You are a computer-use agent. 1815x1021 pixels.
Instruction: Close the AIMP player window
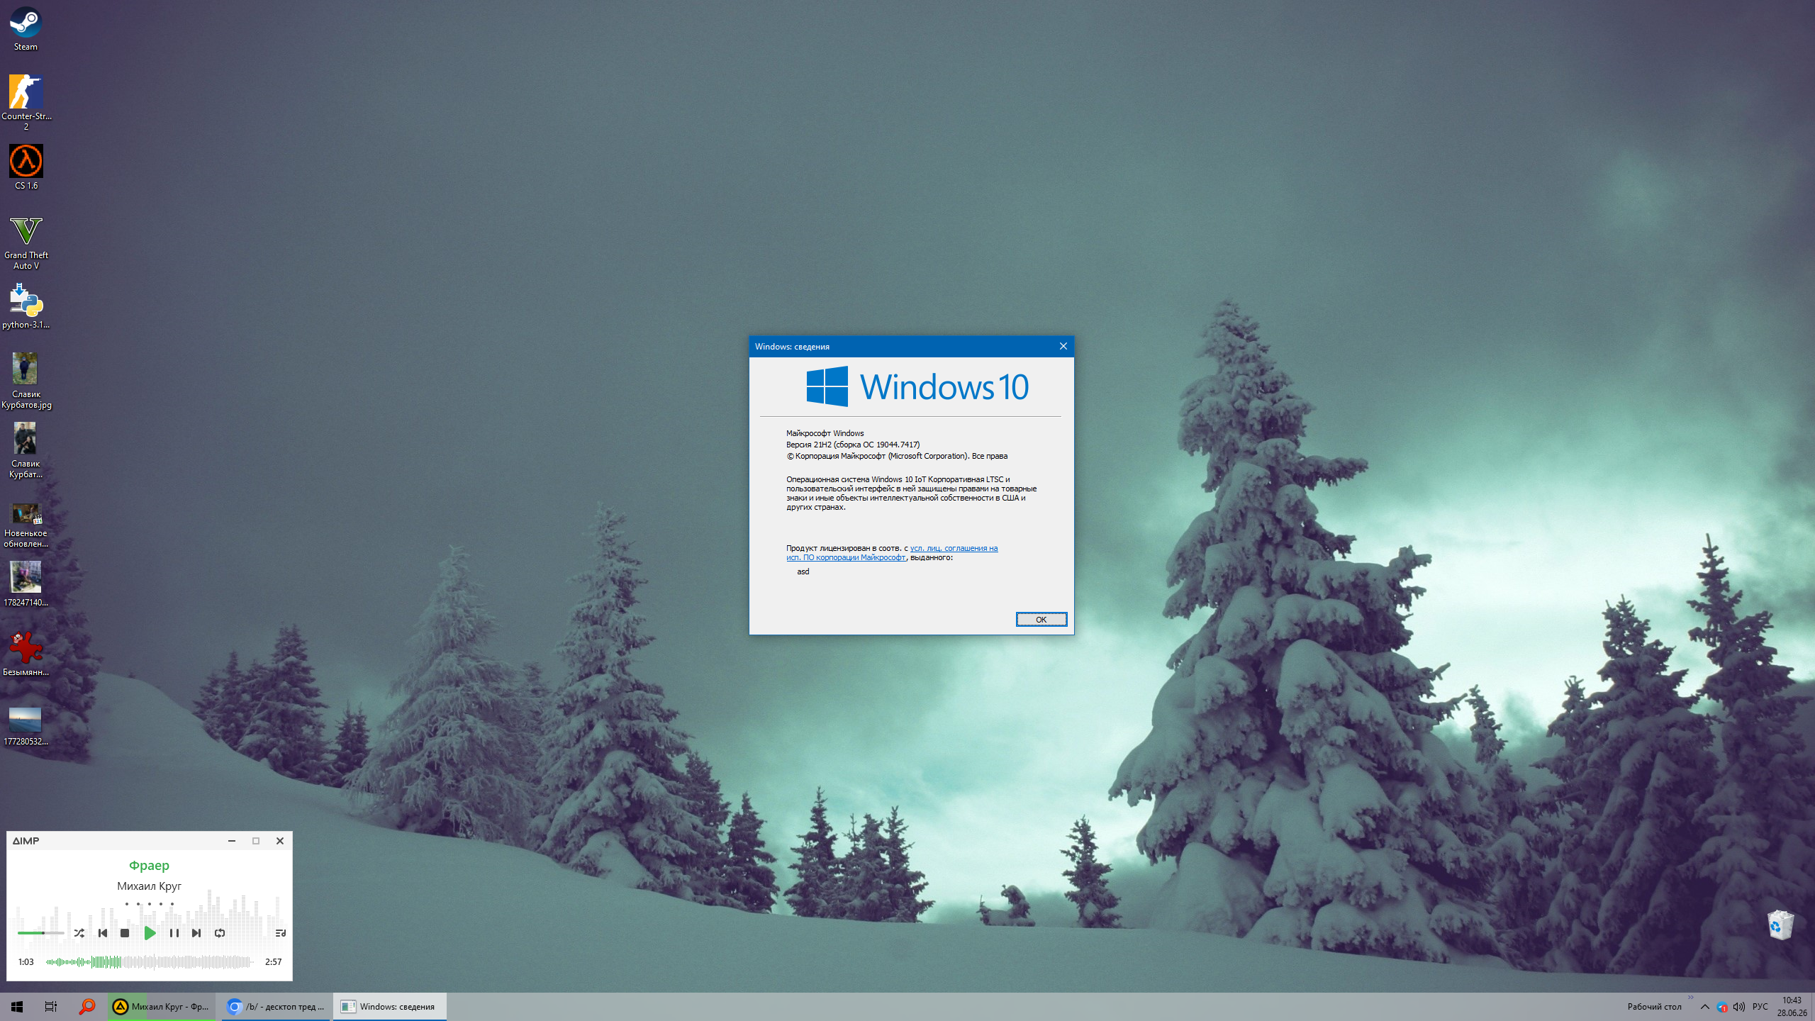(280, 841)
